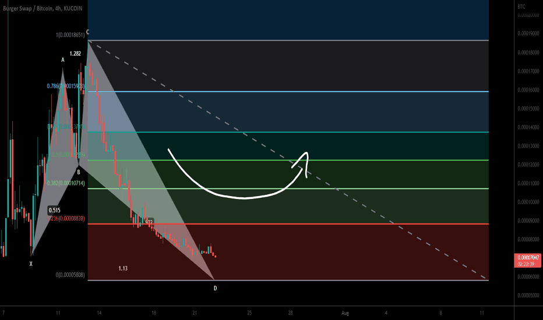The width and height of the screenshot is (543, 320).
Task: Click the 0.515 pattern ratio label
Action: click(54, 211)
